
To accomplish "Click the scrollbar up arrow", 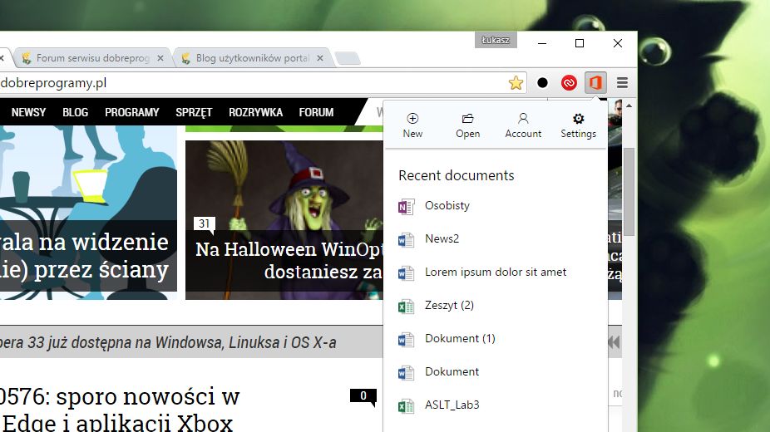I will pyautogui.click(x=629, y=106).
